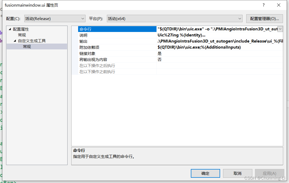Select 常规 under 配置属性
This screenshot has height=183, width=289.
22,35
